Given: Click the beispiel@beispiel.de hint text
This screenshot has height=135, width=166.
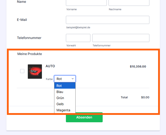Looking at the screenshot, I should coord(78,28).
